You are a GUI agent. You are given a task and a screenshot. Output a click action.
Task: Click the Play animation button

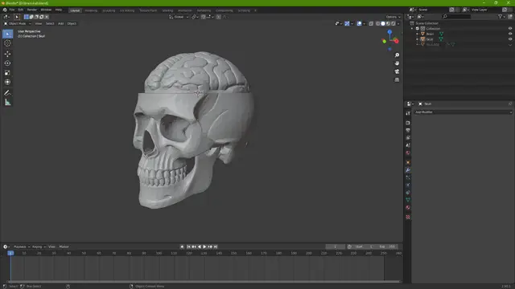(204, 246)
